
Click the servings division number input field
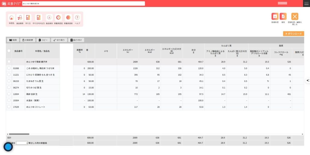22,143
